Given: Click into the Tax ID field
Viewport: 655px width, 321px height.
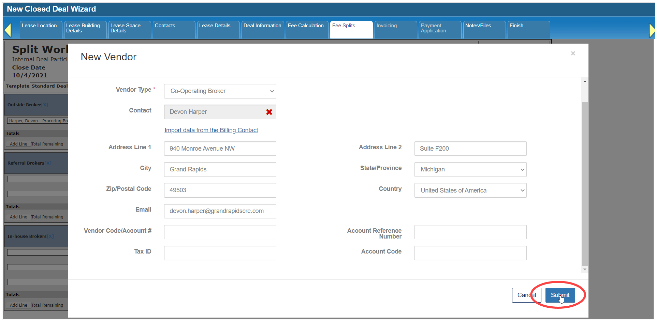Looking at the screenshot, I should click(x=220, y=253).
